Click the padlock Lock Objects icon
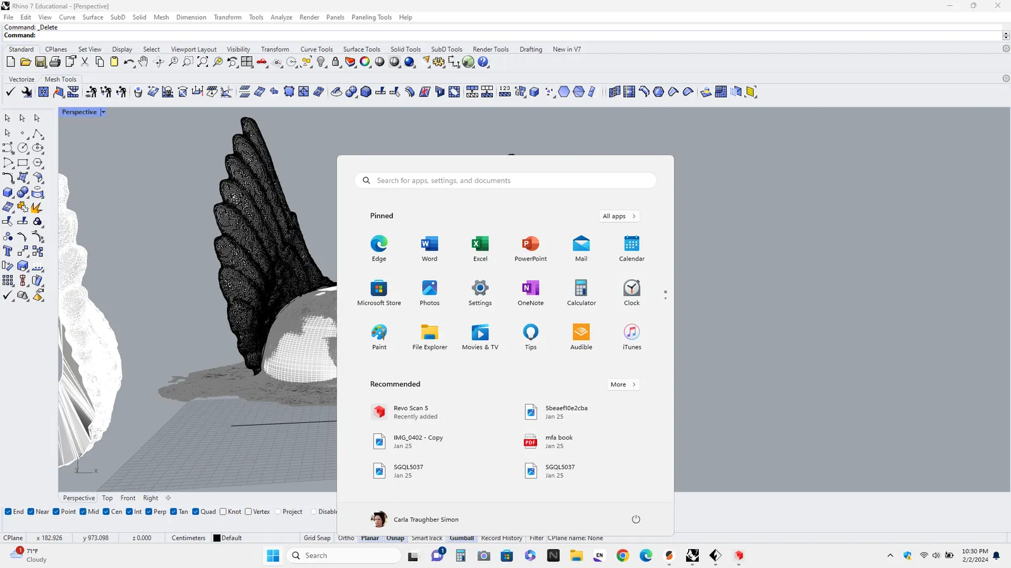The height and width of the screenshot is (568, 1011). click(336, 62)
